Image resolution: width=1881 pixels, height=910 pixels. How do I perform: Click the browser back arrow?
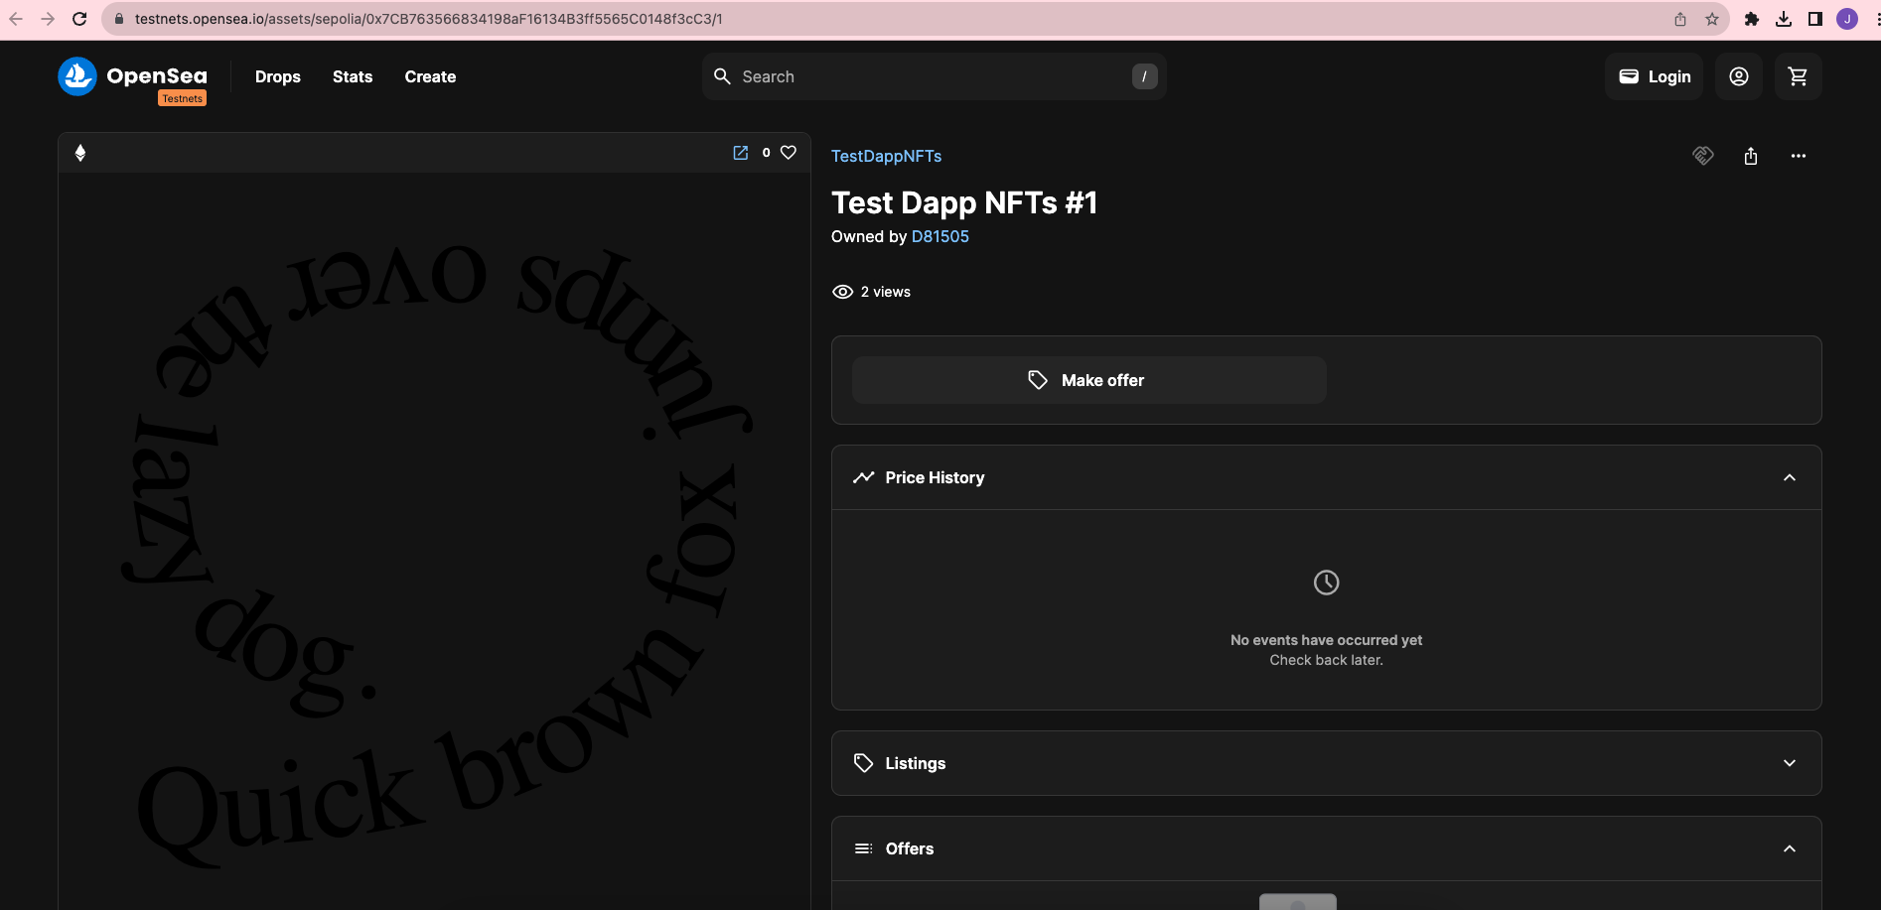tap(16, 19)
